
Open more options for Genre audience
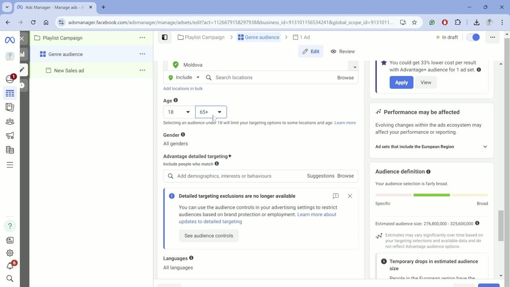tap(142, 54)
